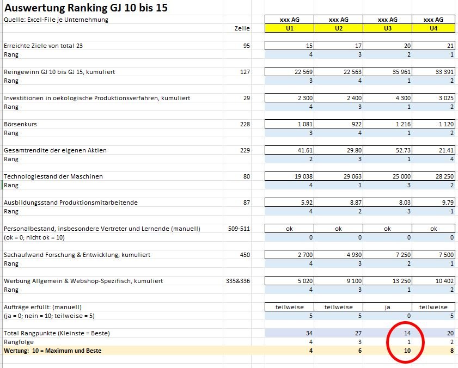Click the 'ok' cell for U1

(290, 229)
